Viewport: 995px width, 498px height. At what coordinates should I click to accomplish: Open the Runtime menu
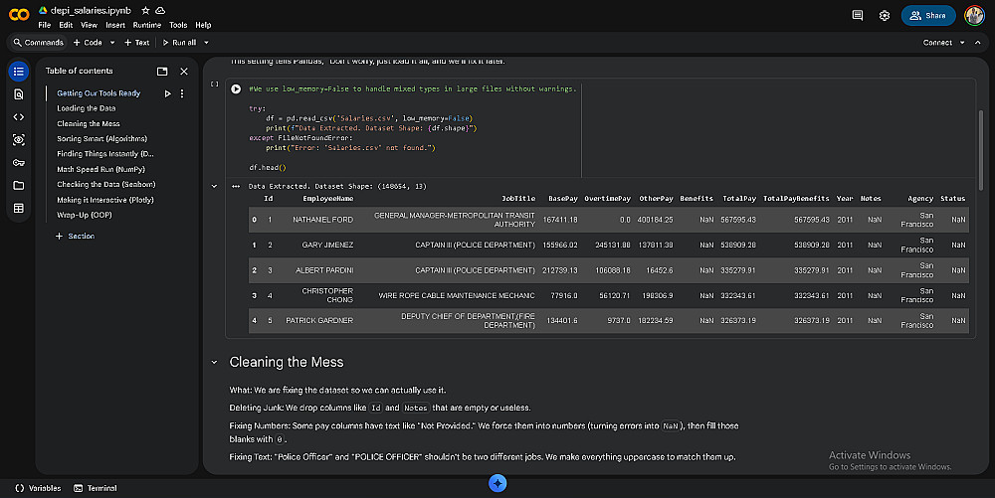147,24
